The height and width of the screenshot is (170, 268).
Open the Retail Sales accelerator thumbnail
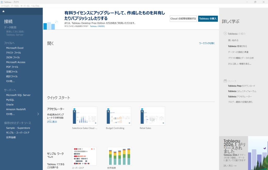coord(152,116)
